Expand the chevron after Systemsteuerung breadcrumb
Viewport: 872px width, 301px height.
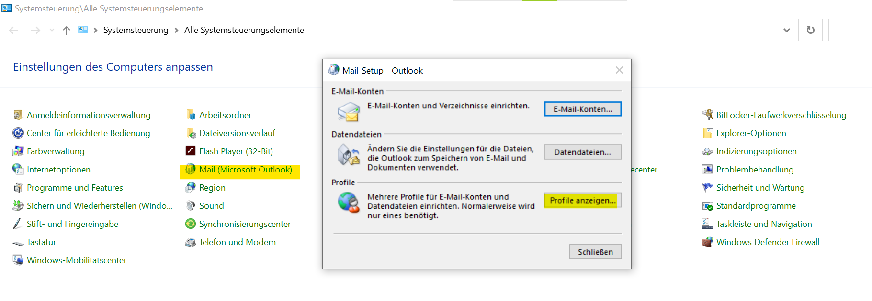coord(176,30)
